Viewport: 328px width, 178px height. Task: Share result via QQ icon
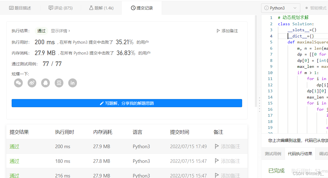(x=46, y=83)
